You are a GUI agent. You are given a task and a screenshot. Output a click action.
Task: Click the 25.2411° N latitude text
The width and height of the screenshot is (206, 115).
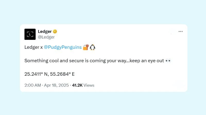[x=36, y=74]
